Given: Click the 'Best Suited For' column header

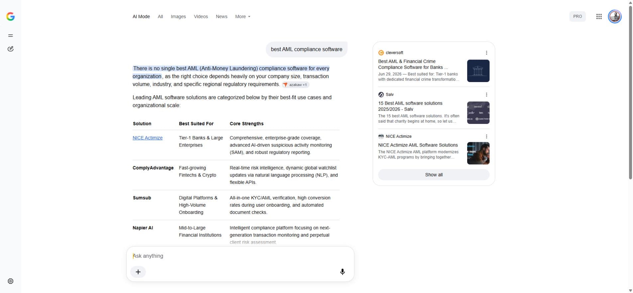Looking at the screenshot, I should 196,124.
